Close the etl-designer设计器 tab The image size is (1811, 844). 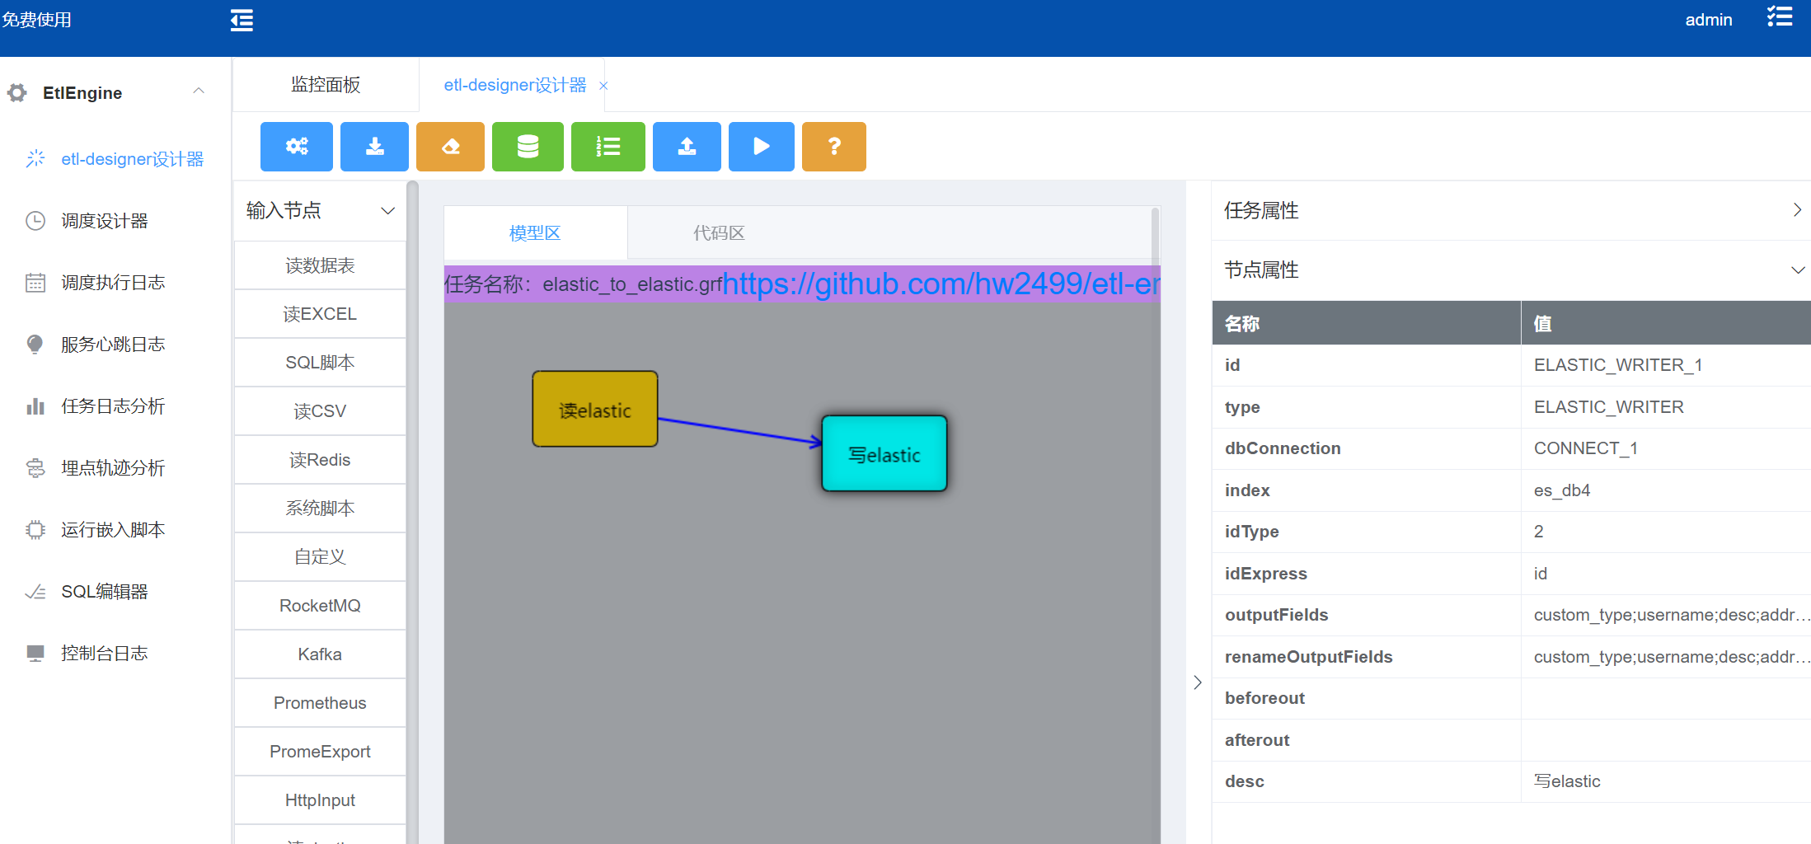click(603, 86)
